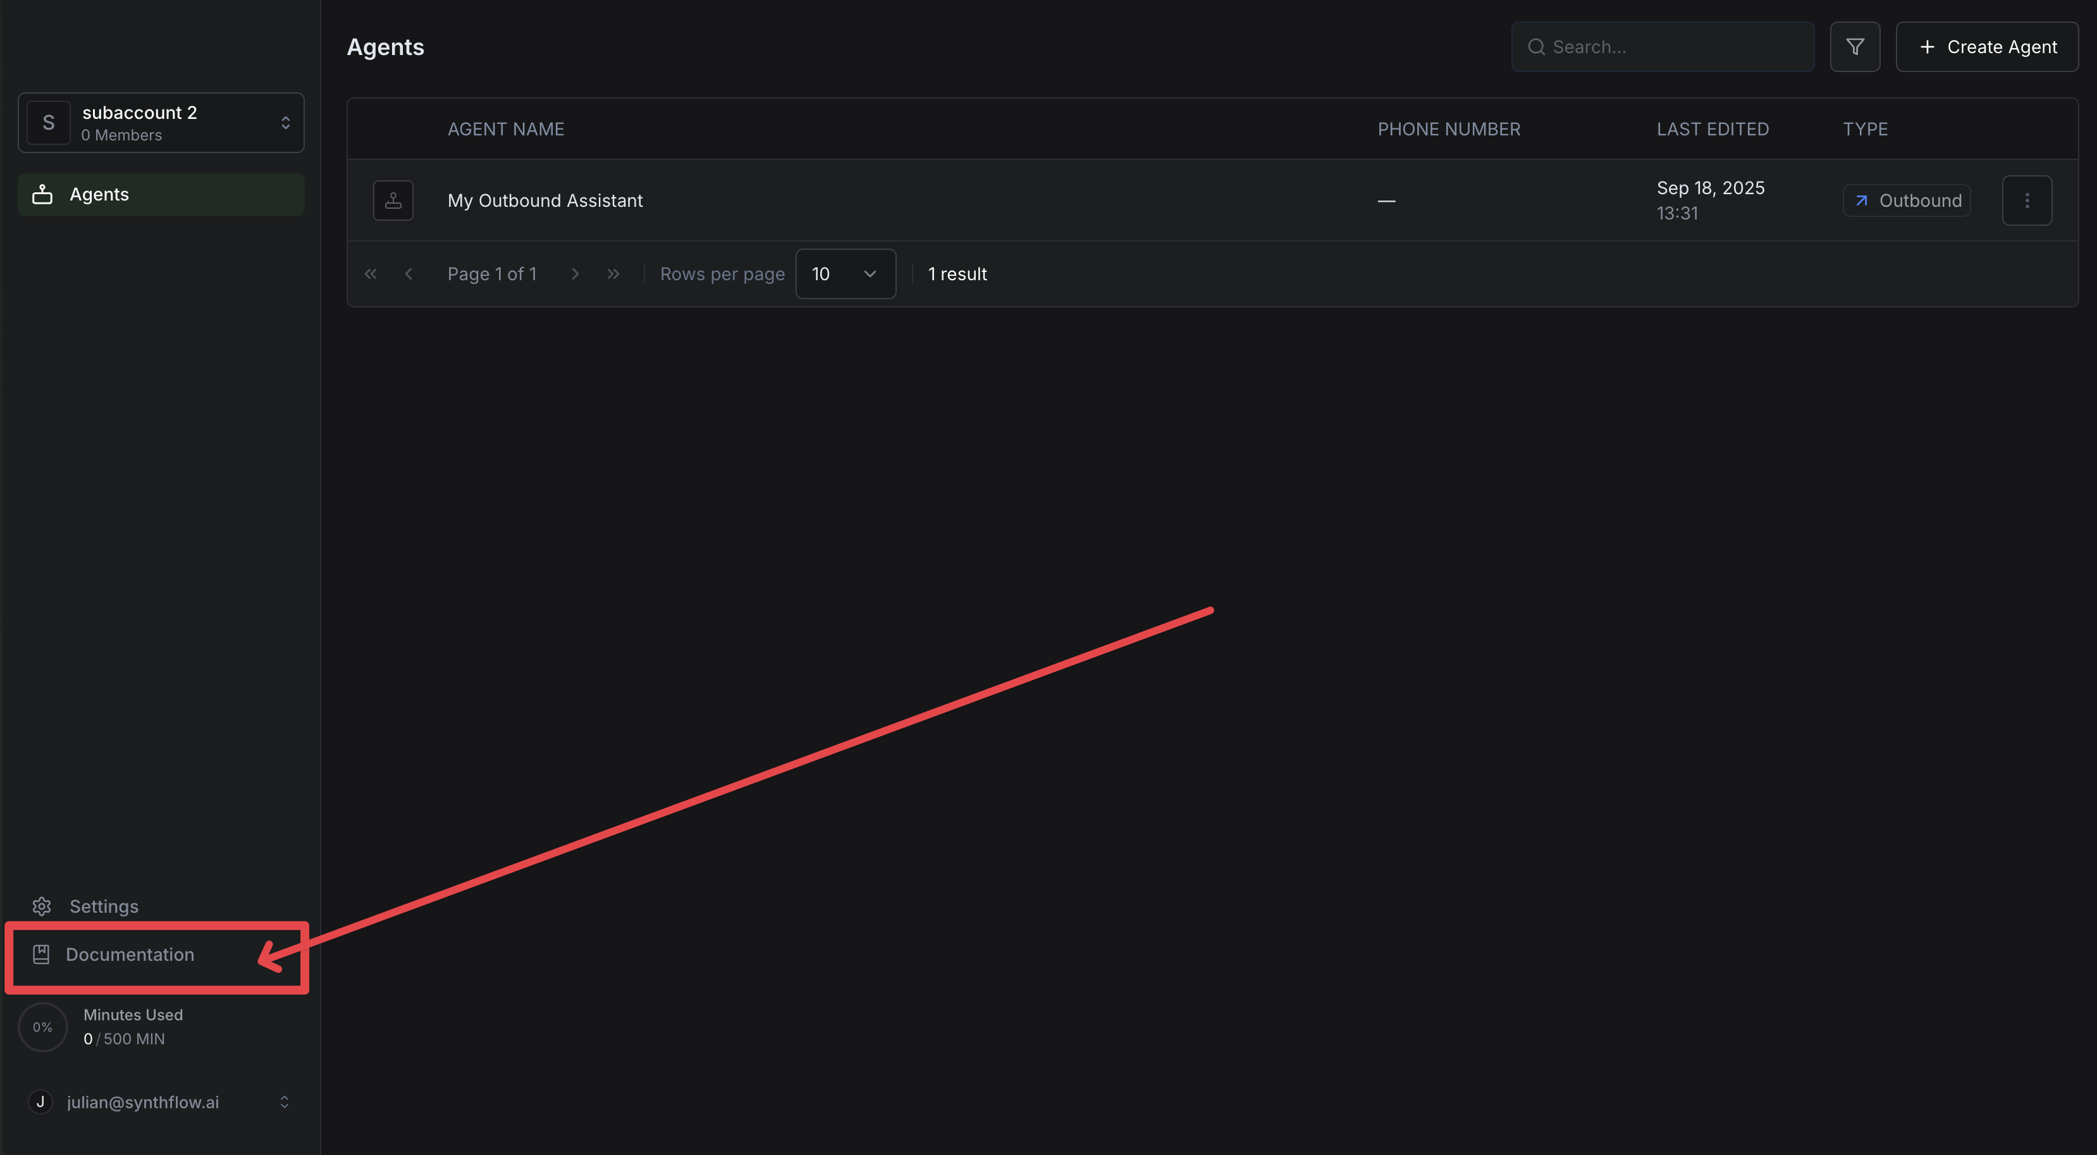2097x1155 pixels.
Task: Go to the next page with the chevron icon
Action: point(575,273)
